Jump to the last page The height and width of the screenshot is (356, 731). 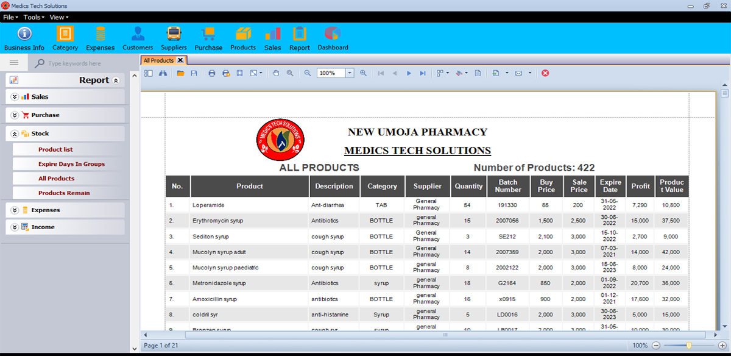point(423,73)
